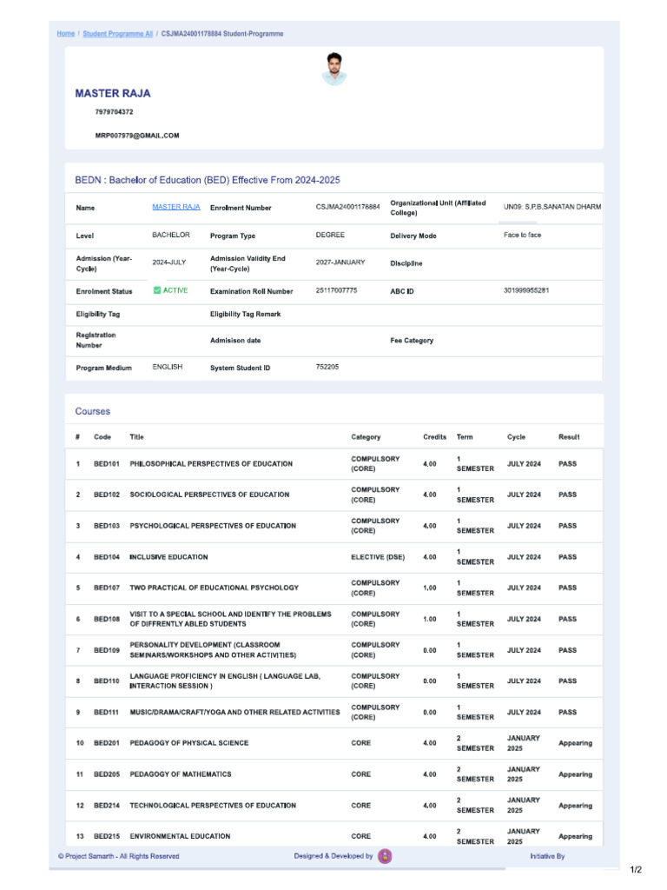Viewport: 667px width, 890px height.
Task: Select the MASTER RAJA heading
Action: click(x=113, y=94)
